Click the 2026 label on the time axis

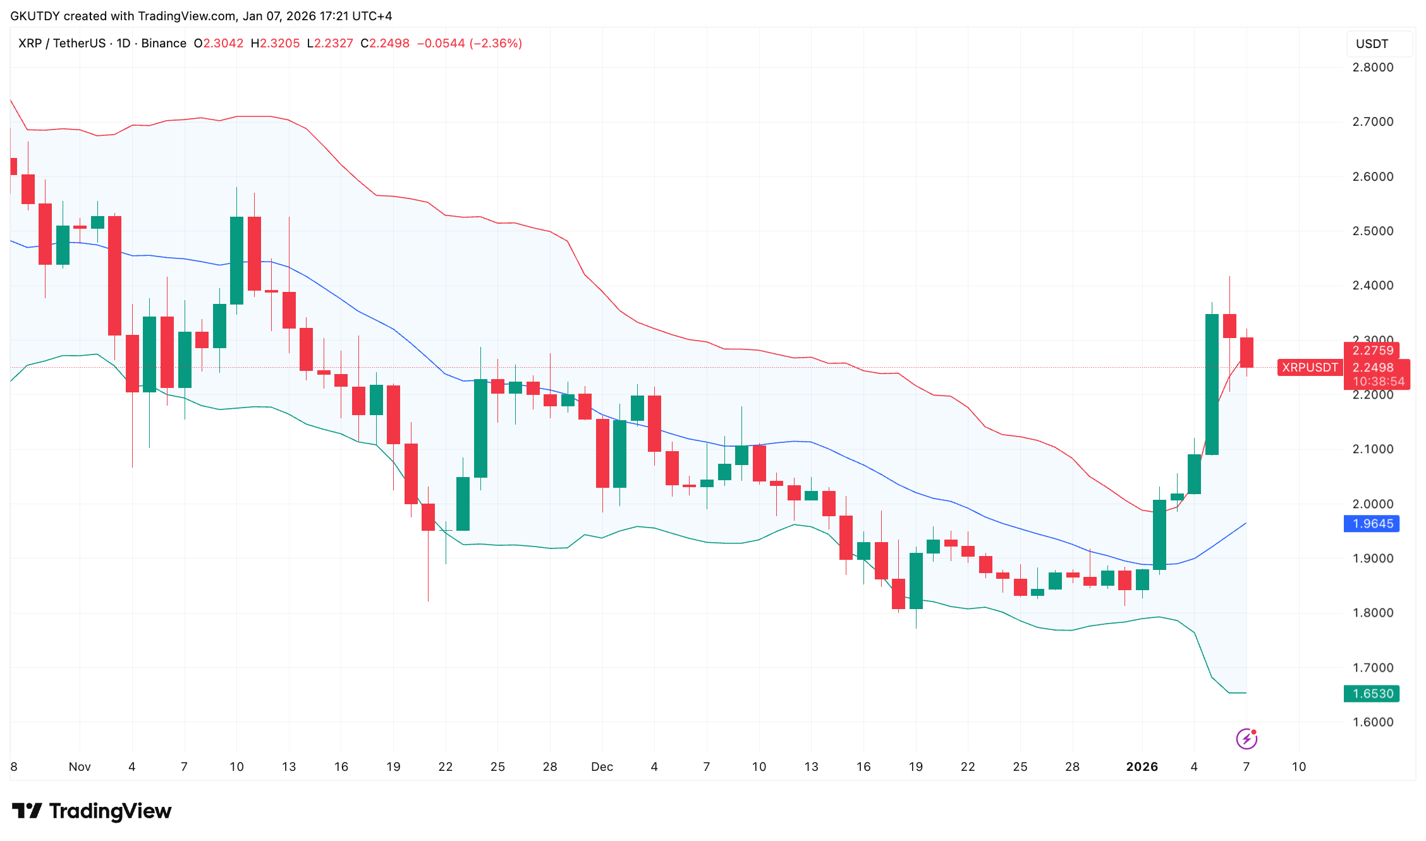(1142, 766)
